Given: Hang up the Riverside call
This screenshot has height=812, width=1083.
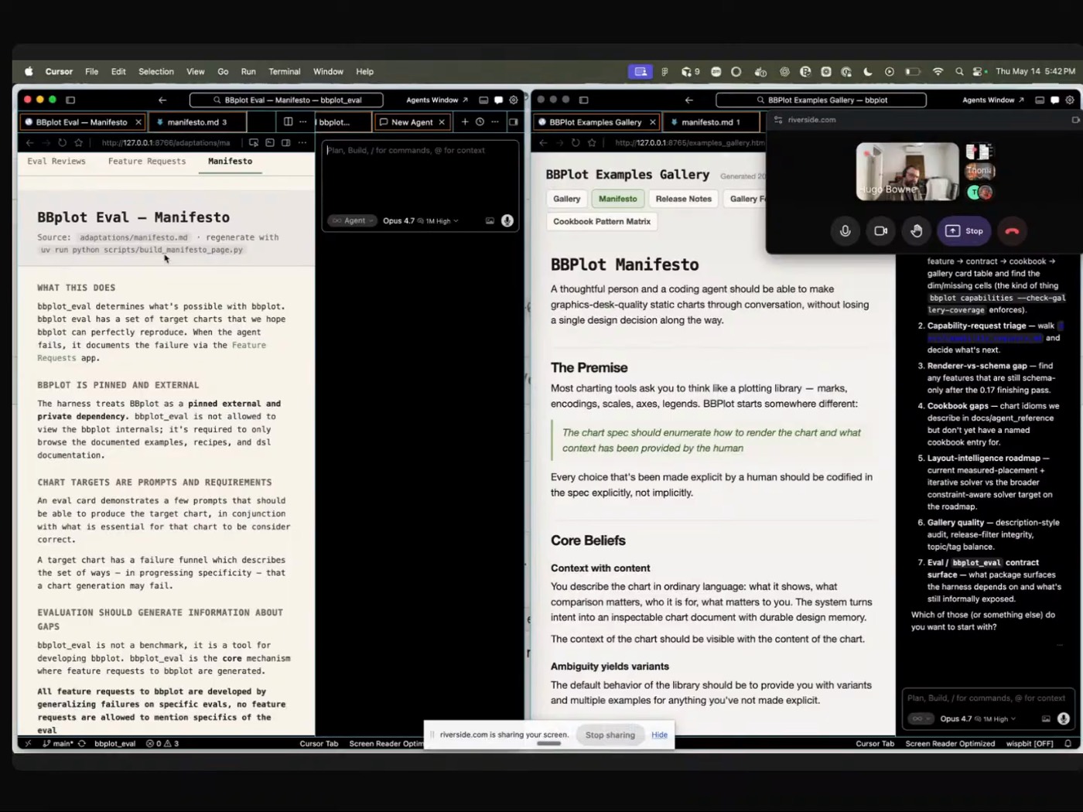Looking at the screenshot, I should pyautogui.click(x=1012, y=230).
